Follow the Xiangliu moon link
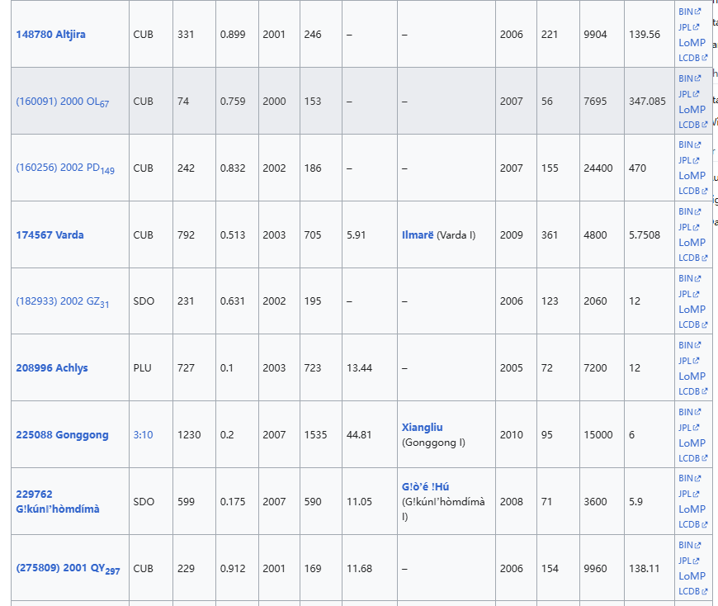 (422, 428)
